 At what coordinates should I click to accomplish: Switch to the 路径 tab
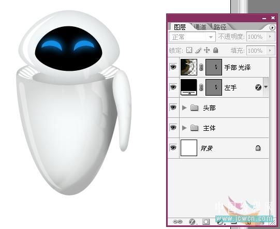[220, 27]
